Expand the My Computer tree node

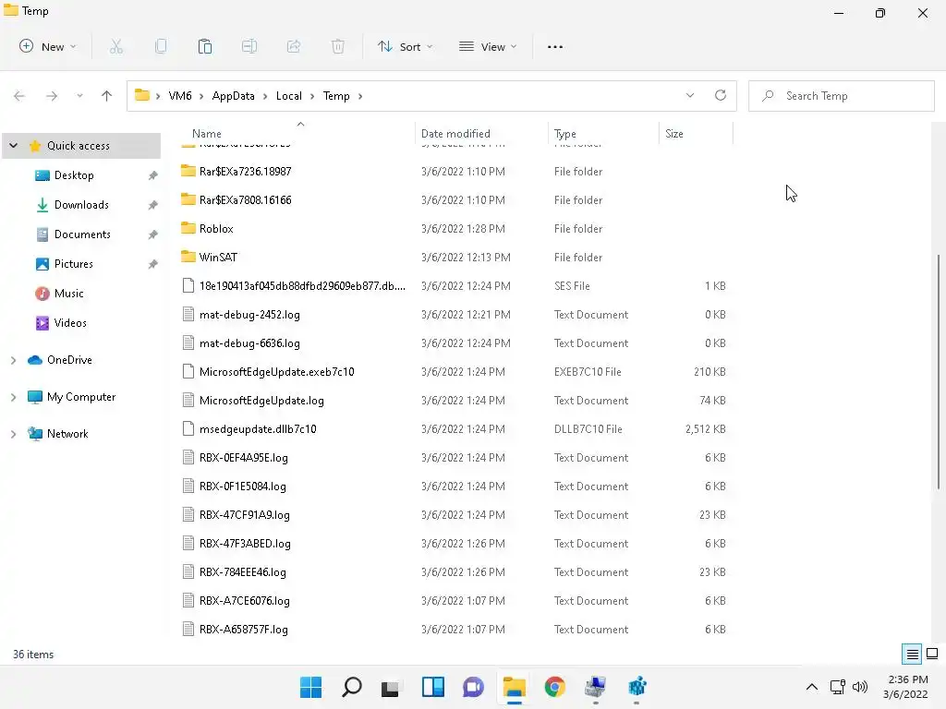[x=13, y=397]
